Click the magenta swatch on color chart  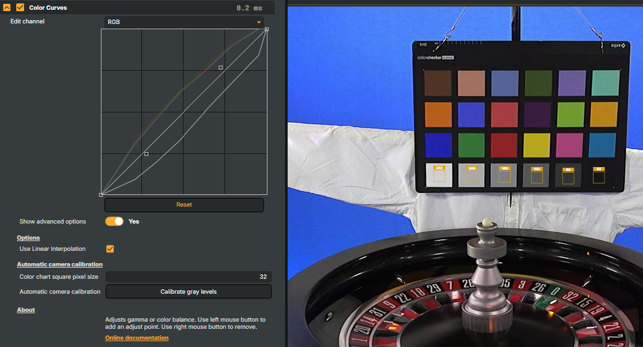(569, 145)
